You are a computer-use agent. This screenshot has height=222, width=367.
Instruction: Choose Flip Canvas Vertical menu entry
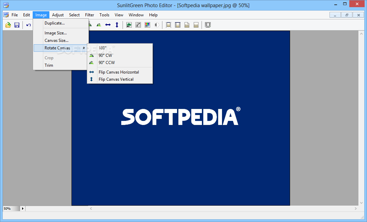[x=120, y=79]
